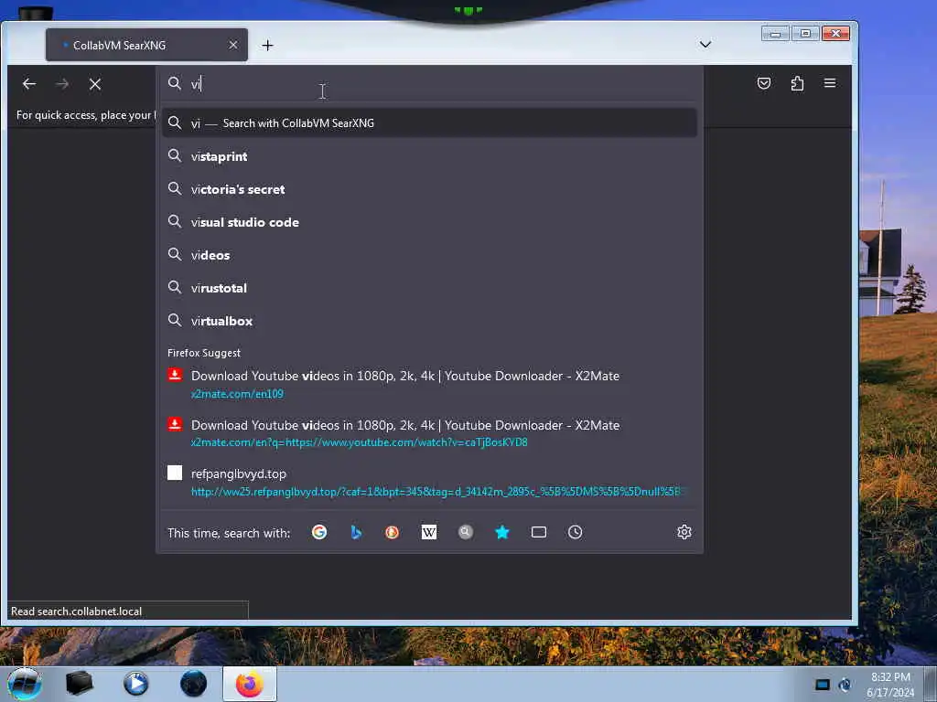Click the monitor tray icon
Image resolution: width=937 pixels, height=702 pixels.
(823, 685)
